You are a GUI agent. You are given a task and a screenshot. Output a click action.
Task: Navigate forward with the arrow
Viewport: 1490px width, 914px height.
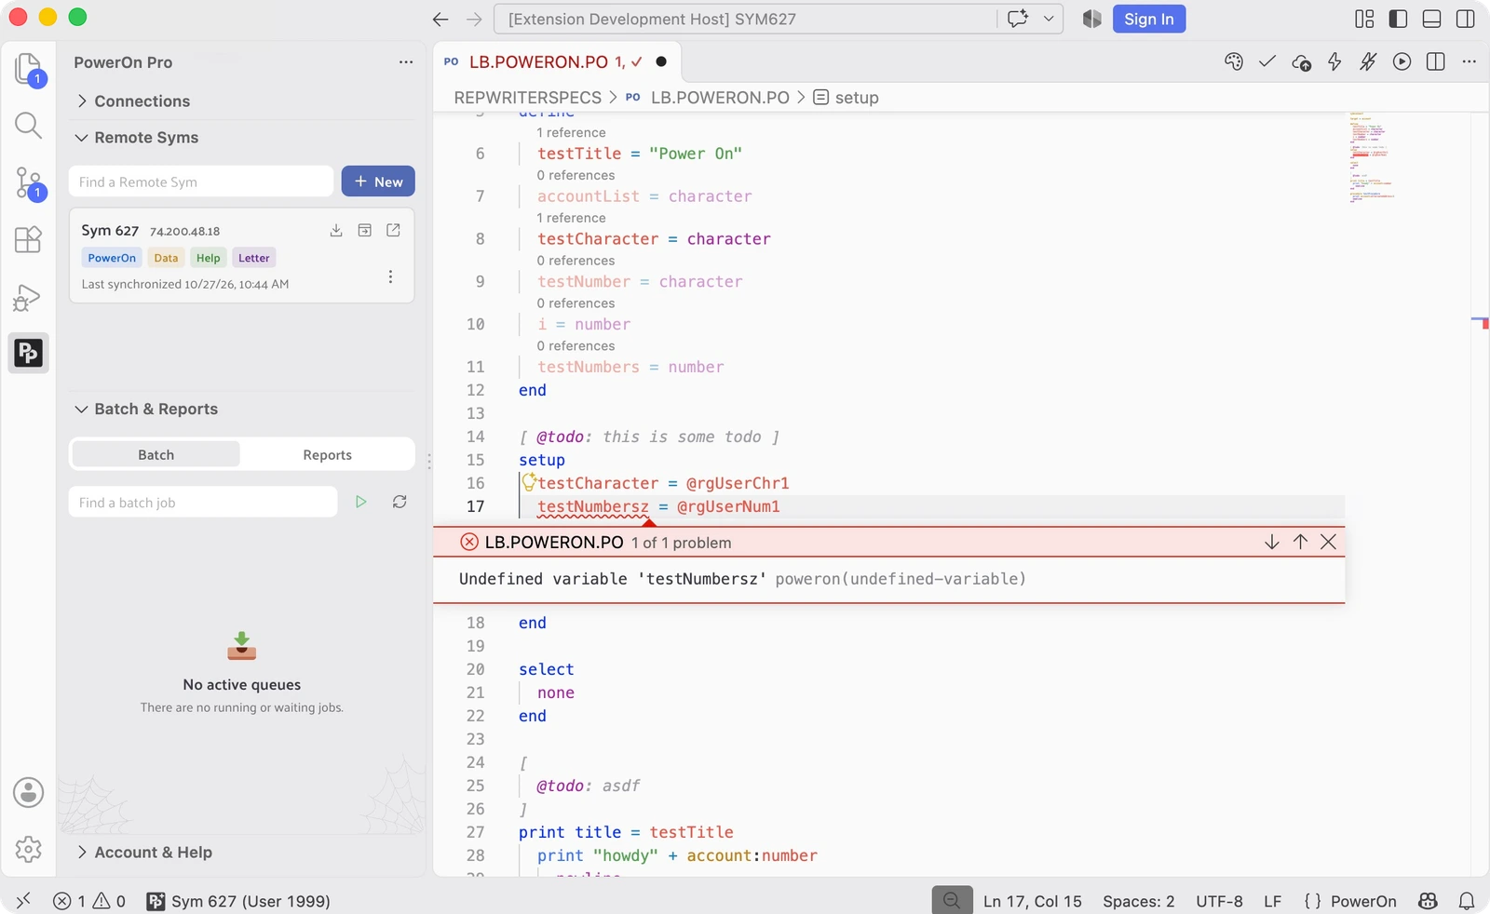(474, 19)
